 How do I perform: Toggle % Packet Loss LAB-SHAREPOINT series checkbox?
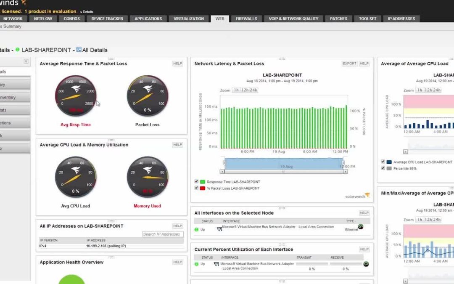tap(196, 188)
